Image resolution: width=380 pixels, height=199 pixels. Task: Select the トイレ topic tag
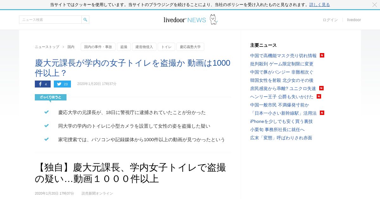[166, 47]
